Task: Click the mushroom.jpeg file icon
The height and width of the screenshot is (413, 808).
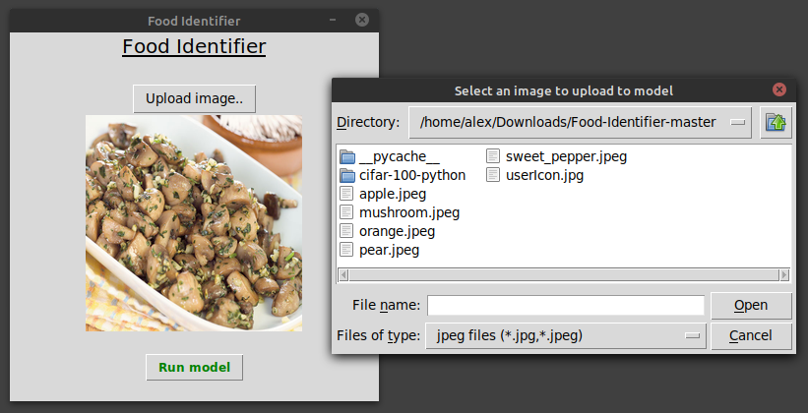Action: click(x=346, y=212)
